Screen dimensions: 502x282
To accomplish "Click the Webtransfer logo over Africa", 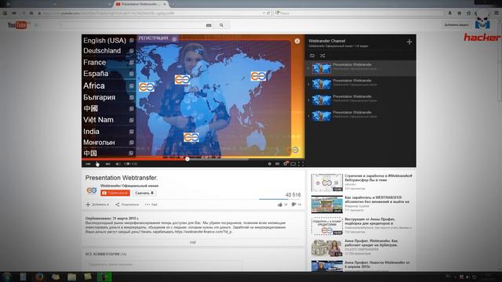I will [x=191, y=138].
